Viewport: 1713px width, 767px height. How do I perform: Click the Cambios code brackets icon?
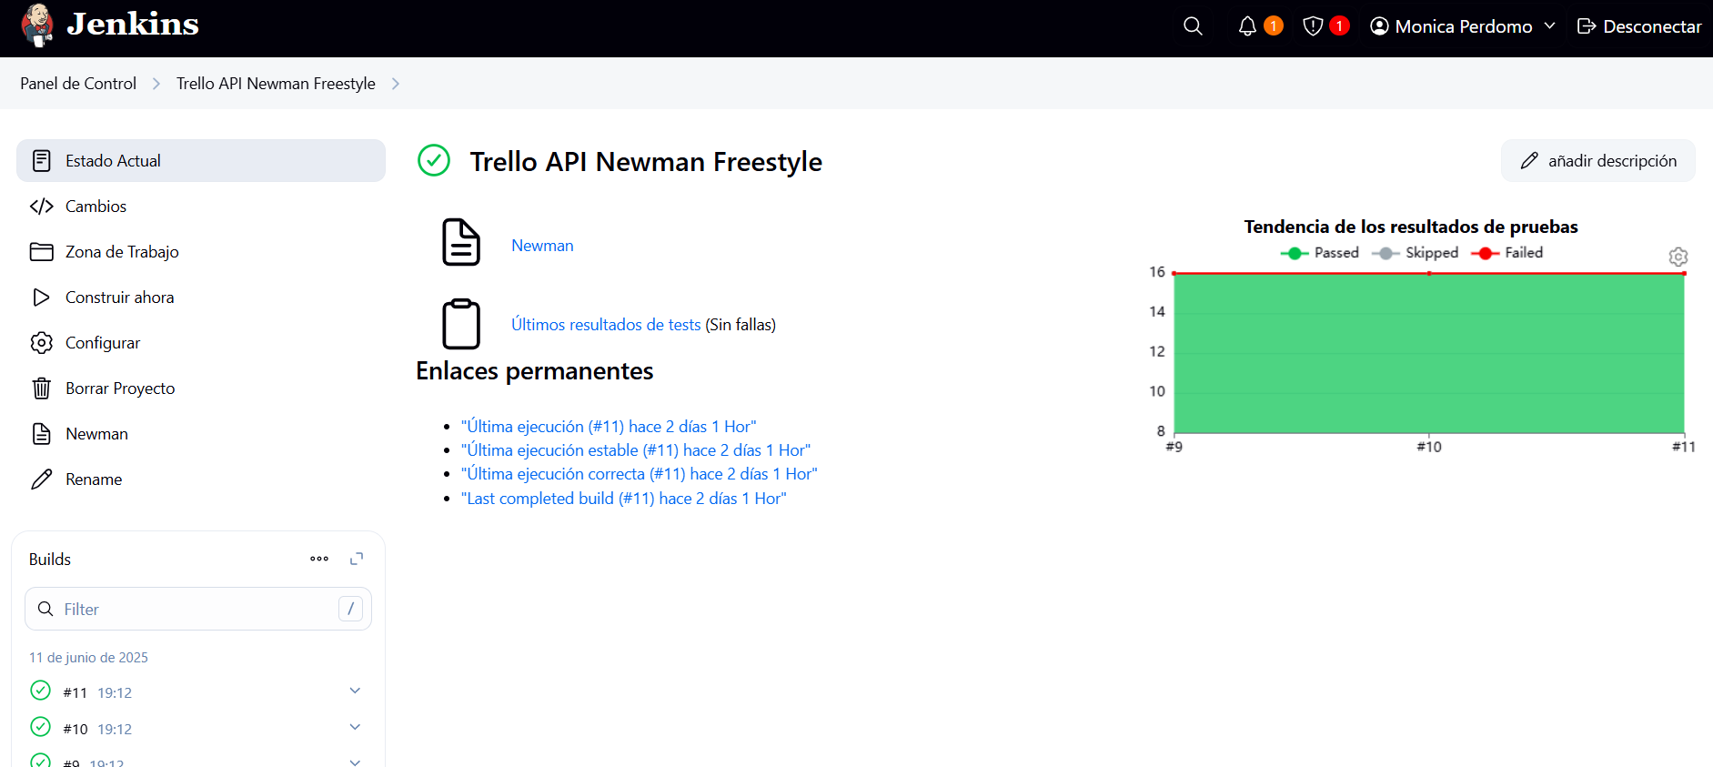[x=41, y=207]
